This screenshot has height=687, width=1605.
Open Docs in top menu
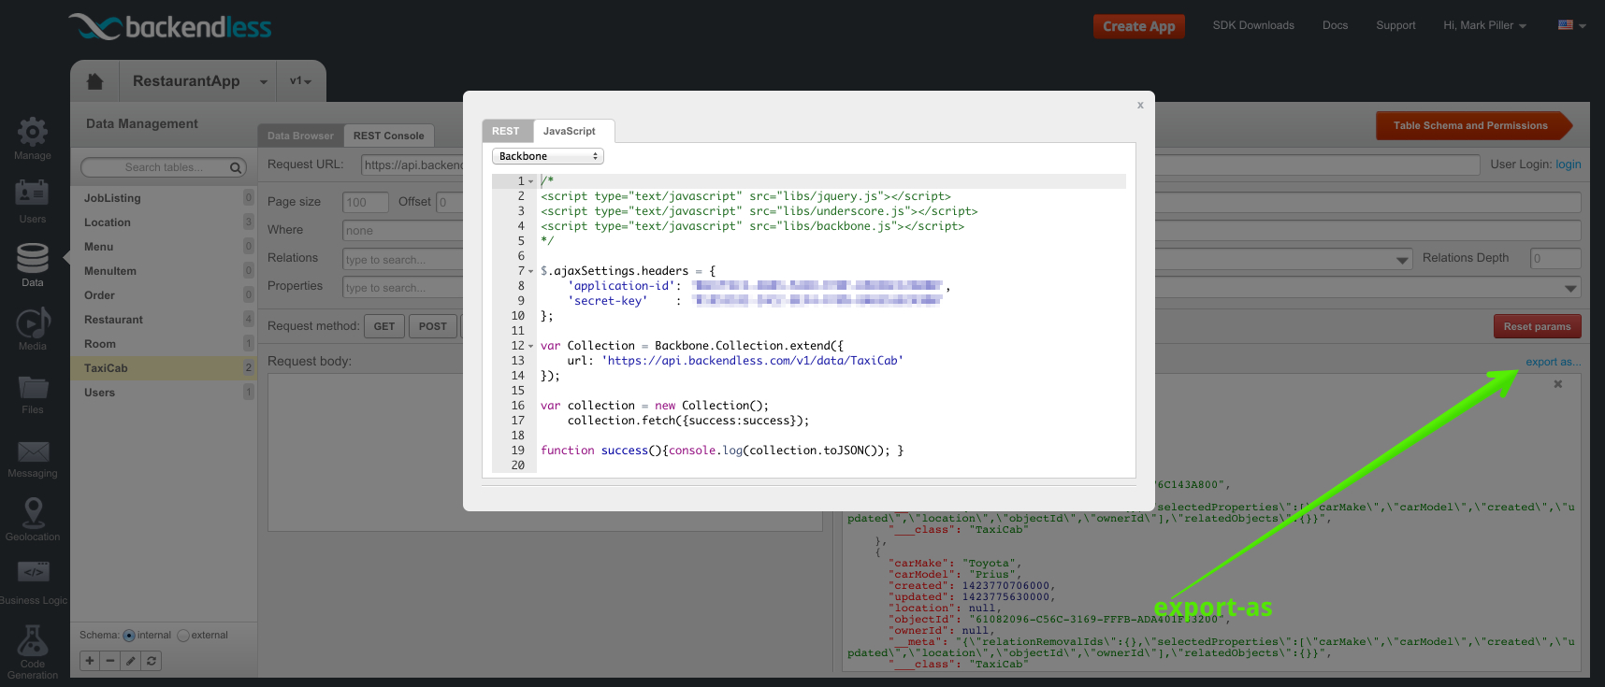(x=1335, y=25)
